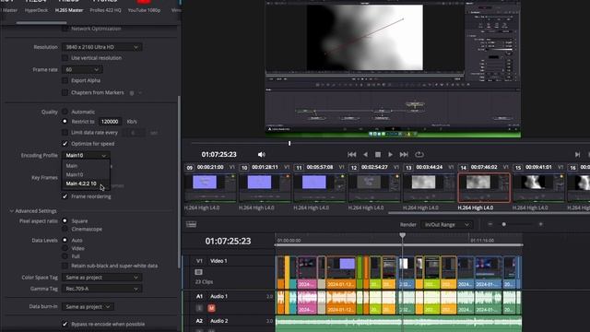The height and width of the screenshot is (332, 590).
Task: Toggle the viewer mute speaker icon
Action: (x=262, y=154)
